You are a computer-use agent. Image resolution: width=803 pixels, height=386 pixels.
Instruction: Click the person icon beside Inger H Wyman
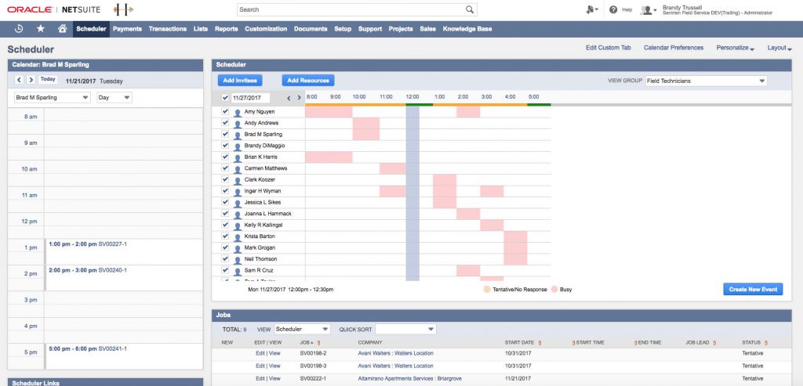click(237, 192)
